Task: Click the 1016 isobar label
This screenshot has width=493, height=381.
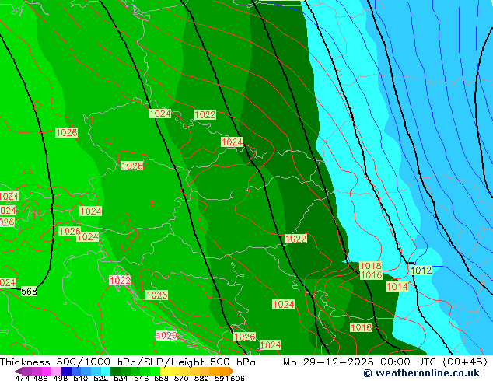Action: click(371, 275)
